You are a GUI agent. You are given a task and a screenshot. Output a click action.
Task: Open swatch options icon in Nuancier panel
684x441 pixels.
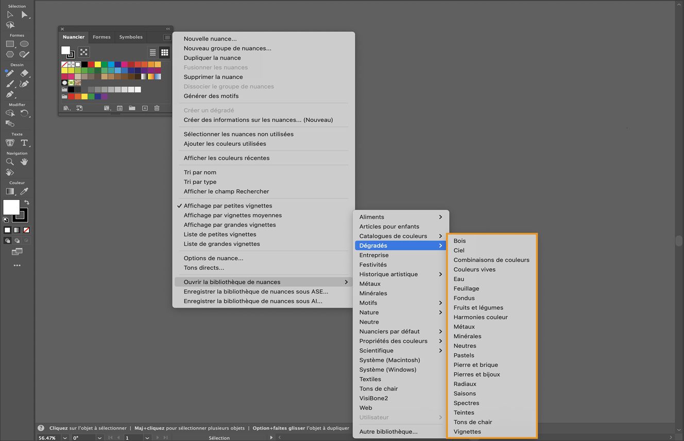(x=119, y=108)
